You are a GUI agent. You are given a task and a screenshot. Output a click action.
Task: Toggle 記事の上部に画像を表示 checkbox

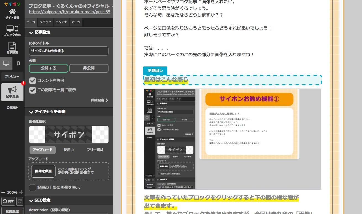tap(33, 188)
